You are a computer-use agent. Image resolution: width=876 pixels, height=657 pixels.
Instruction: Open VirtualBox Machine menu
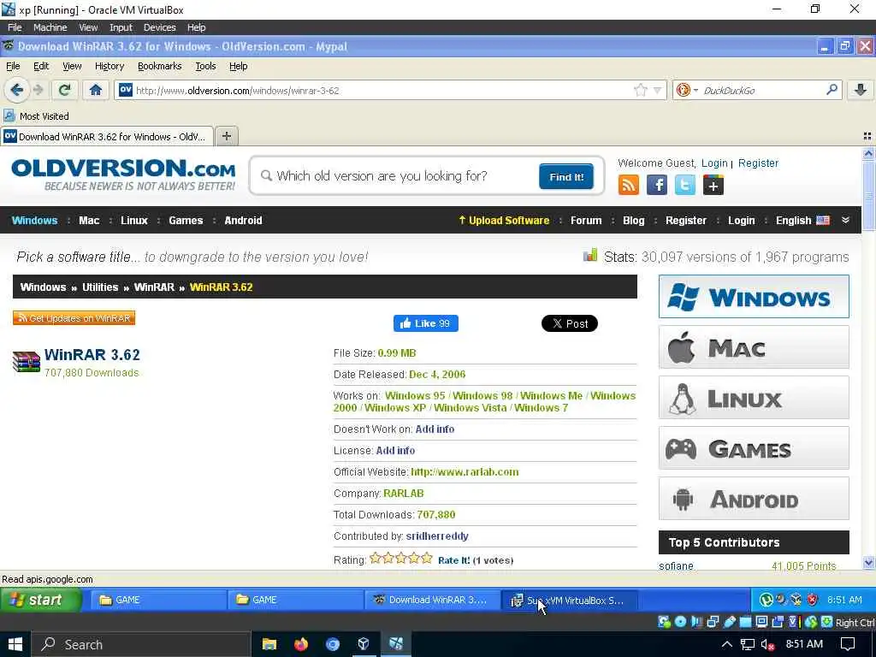coord(50,27)
